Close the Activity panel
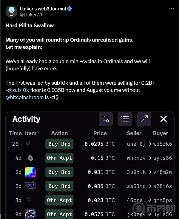 (x=163, y=119)
